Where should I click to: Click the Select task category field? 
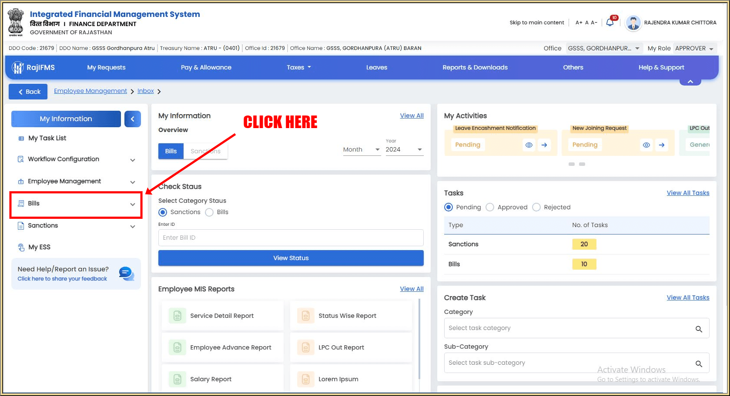[576, 328]
